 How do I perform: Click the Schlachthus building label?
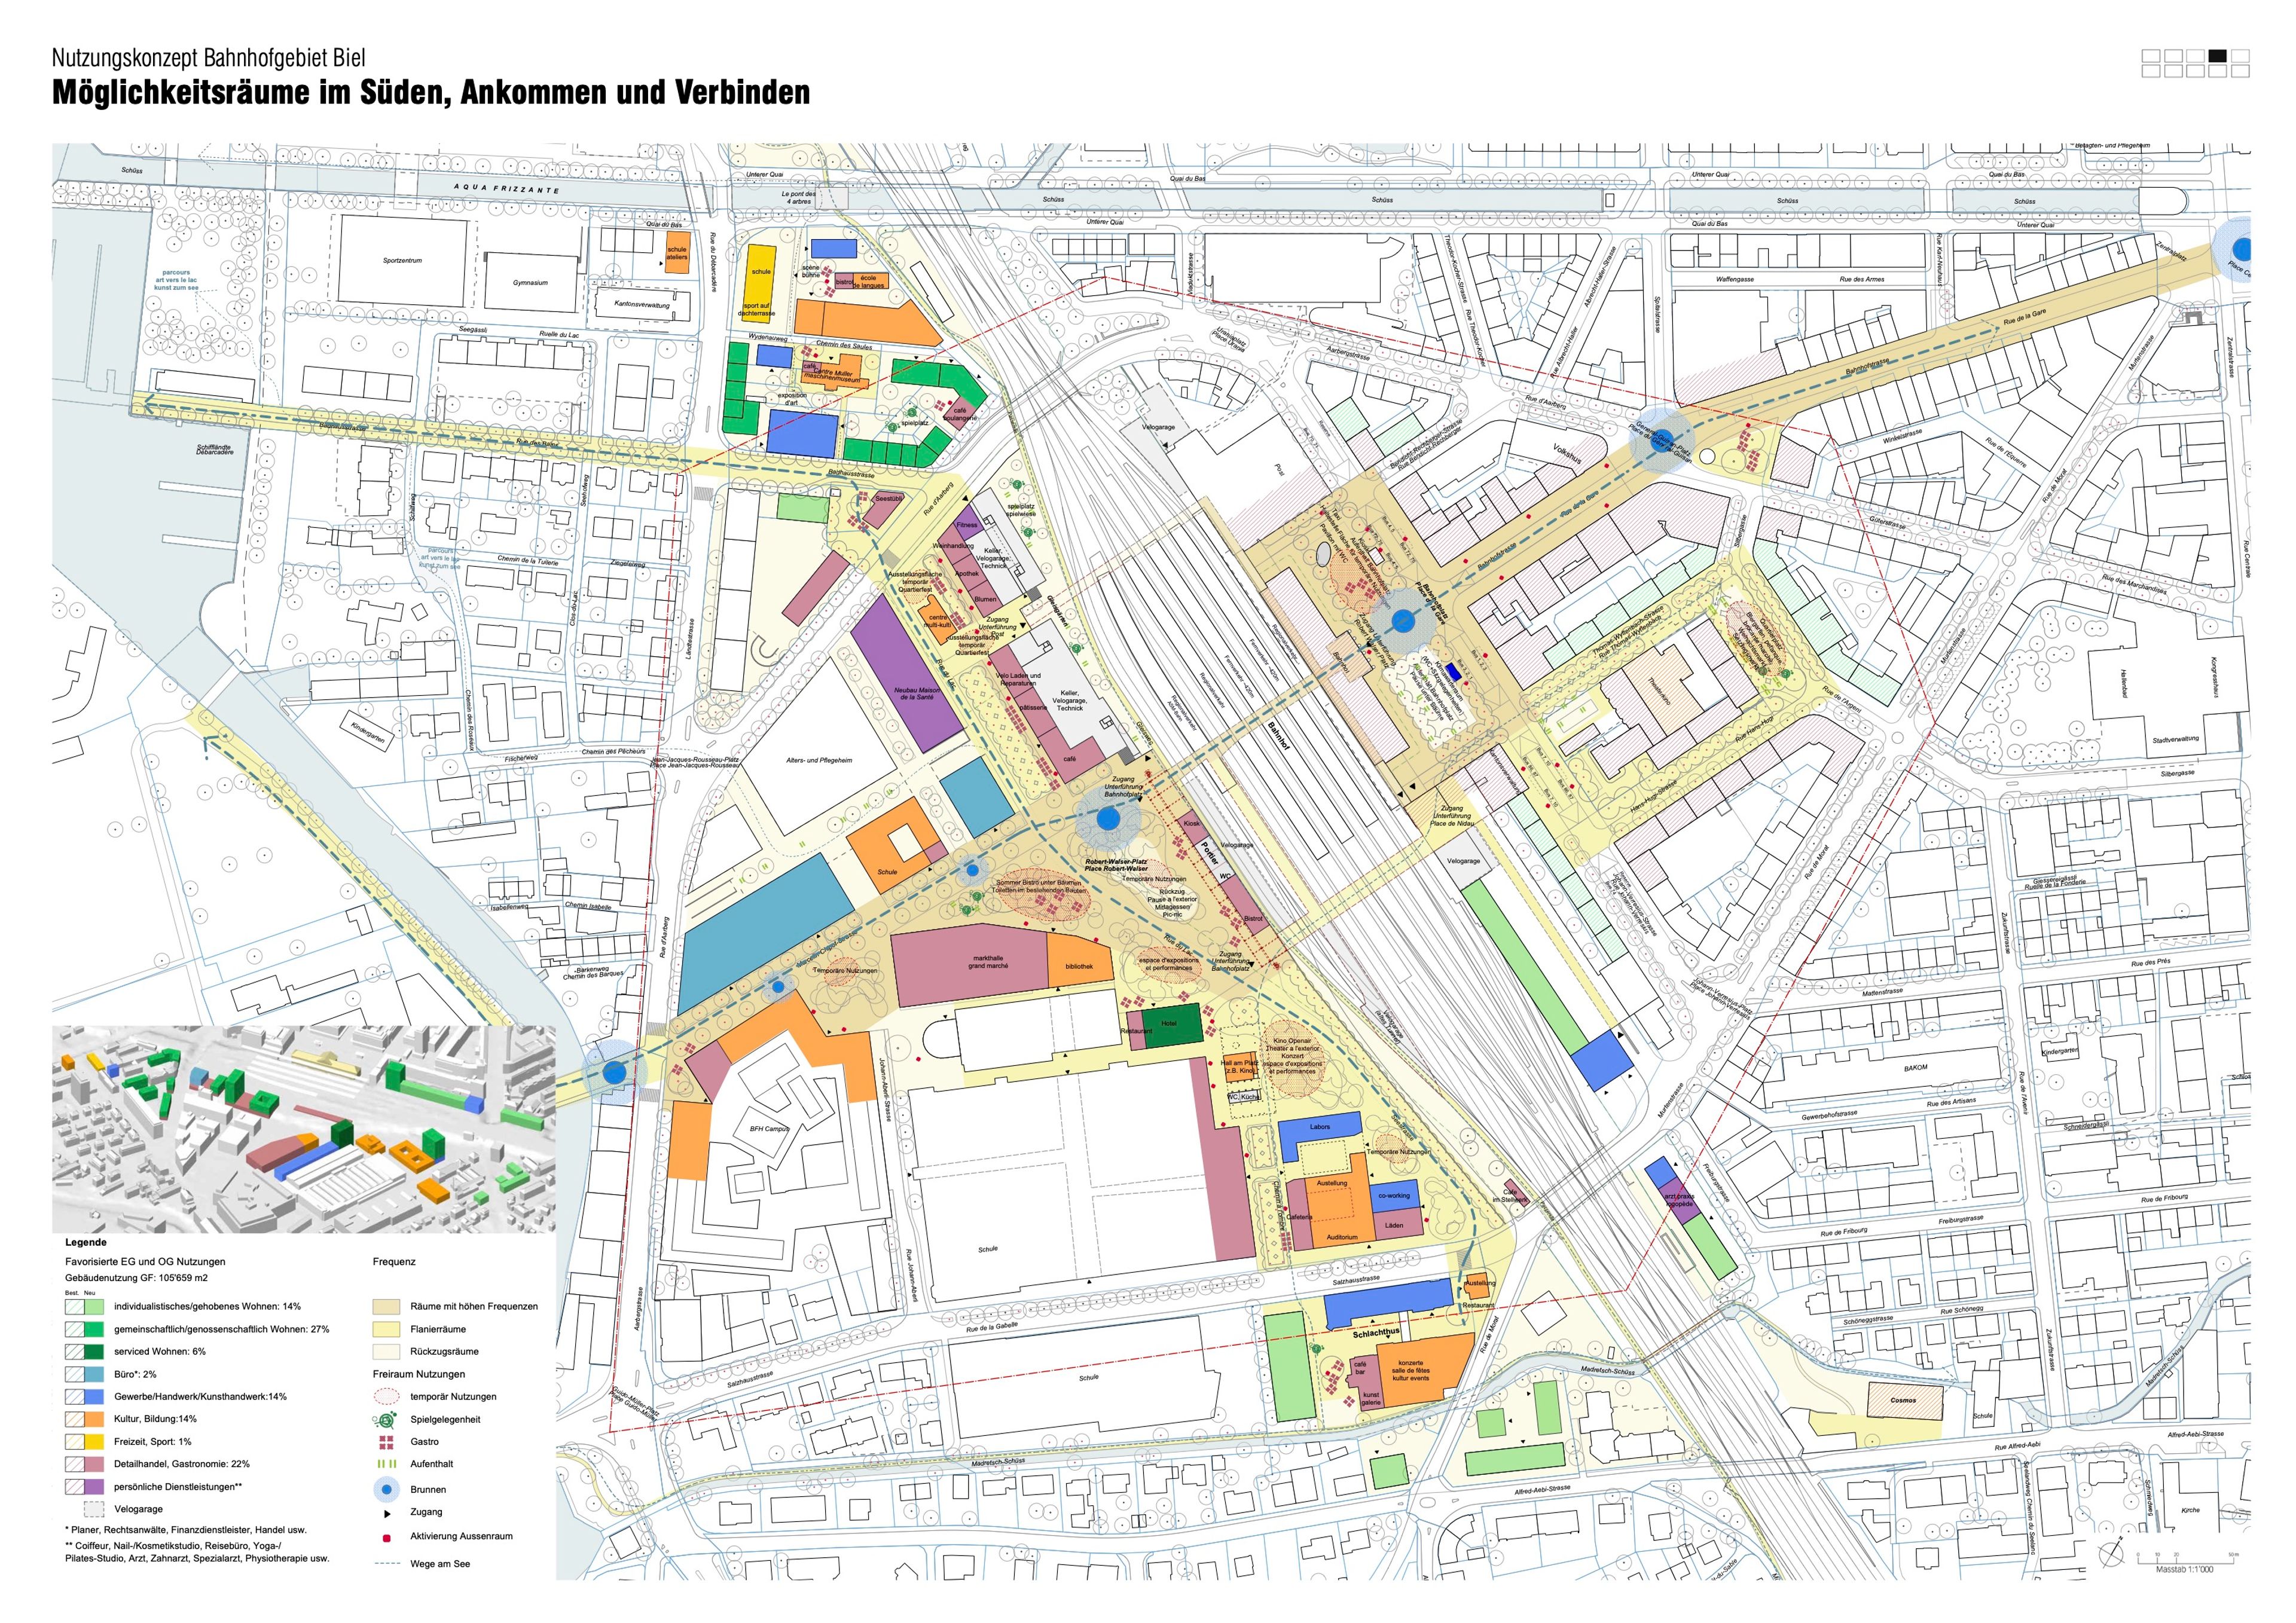coord(1376,1333)
